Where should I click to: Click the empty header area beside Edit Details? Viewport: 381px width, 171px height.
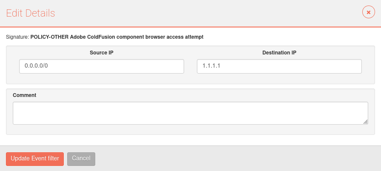(207, 13)
